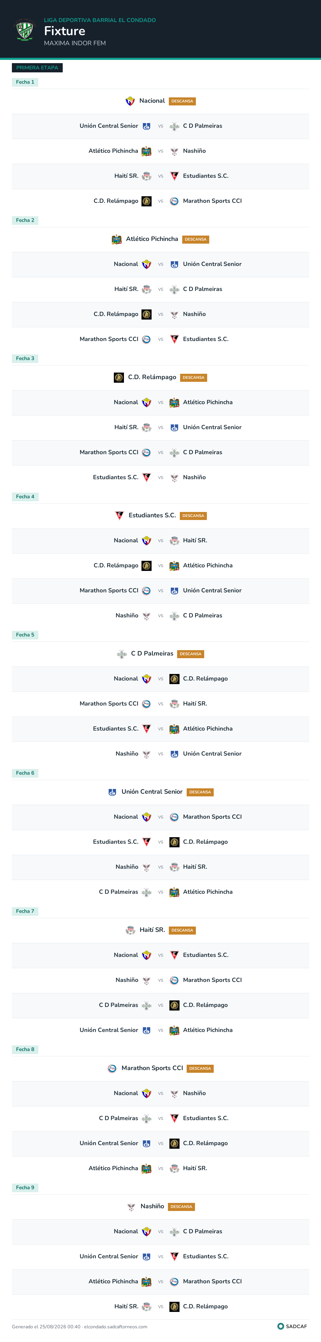
Task: Click the league crest logo in header
Action: (24, 30)
